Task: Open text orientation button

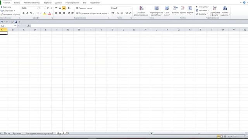Action: 69,8
